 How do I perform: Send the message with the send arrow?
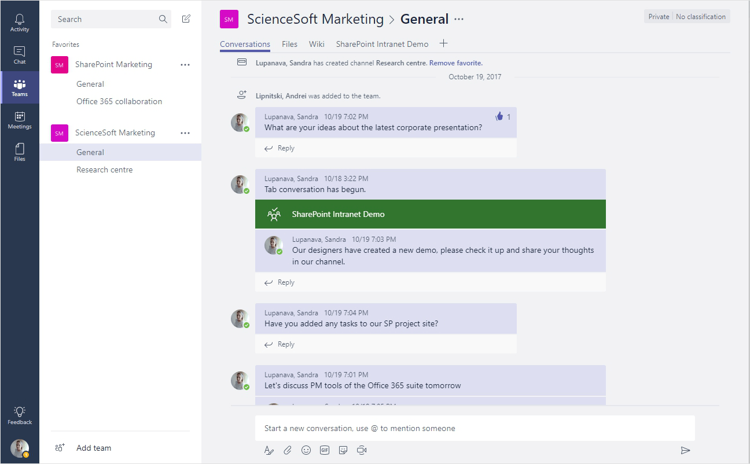pos(686,450)
